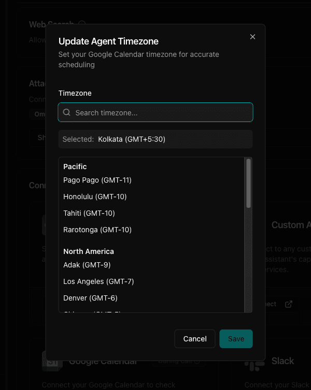Click the magnifier icon in timezone search
Viewport: 311px width, 390px height.
pyautogui.click(x=66, y=112)
